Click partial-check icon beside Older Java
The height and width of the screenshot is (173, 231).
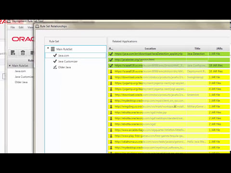(55, 67)
